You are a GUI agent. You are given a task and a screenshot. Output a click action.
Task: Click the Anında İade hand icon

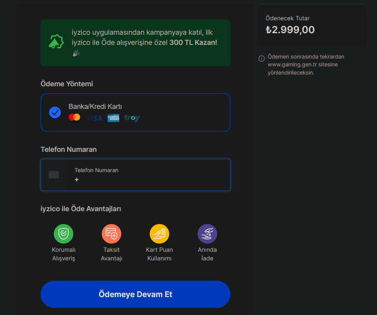click(207, 234)
